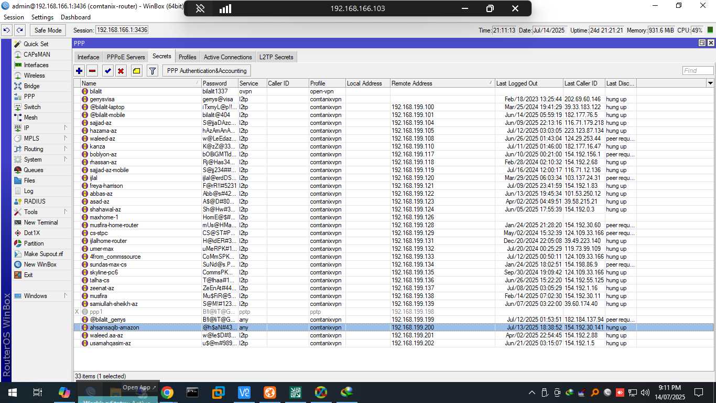Switch to the Active Connections tab

(x=227, y=57)
